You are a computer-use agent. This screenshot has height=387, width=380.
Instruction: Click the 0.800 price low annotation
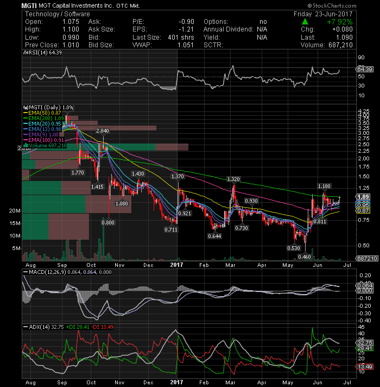108,223
